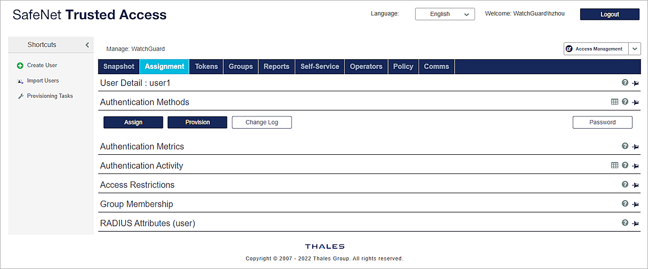Click pin icon in Authentication Activity row
The height and width of the screenshot is (269, 648).
pos(635,166)
